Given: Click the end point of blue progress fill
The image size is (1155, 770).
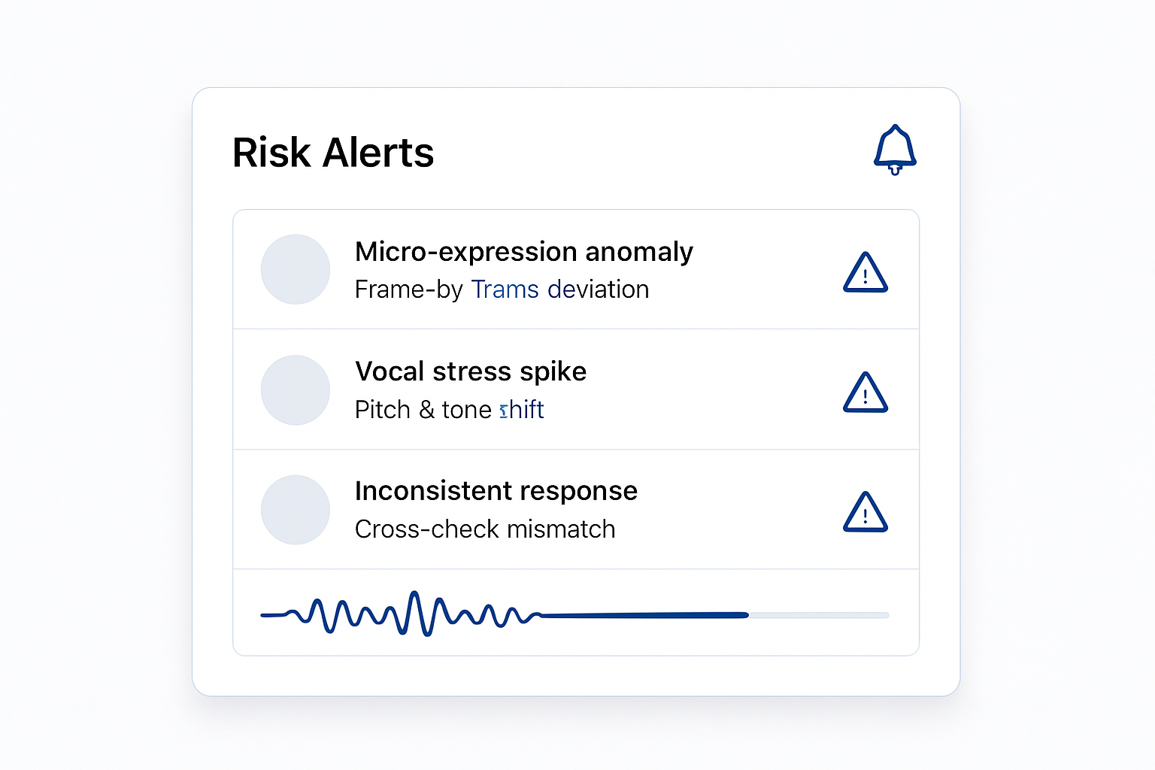Looking at the screenshot, I should click(x=746, y=615).
